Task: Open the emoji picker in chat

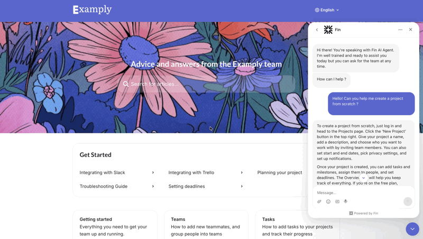Action: [328, 201]
